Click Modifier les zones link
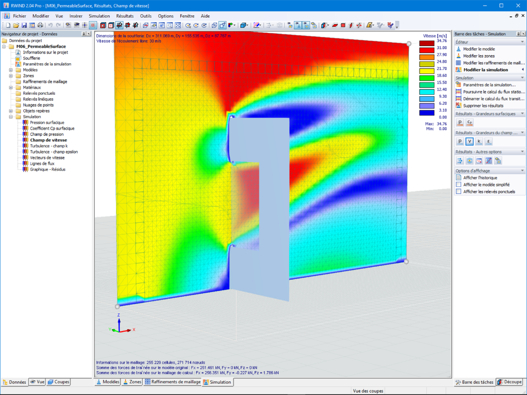The width and height of the screenshot is (527, 395). click(x=478, y=56)
